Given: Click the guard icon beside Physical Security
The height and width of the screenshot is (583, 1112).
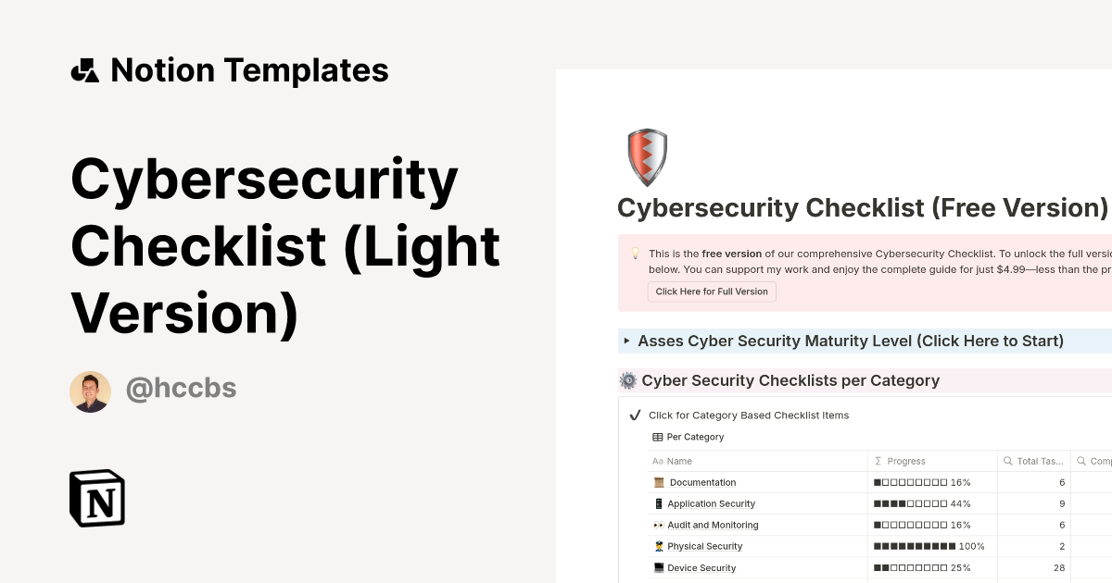Looking at the screenshot, I should pos(659,546).
